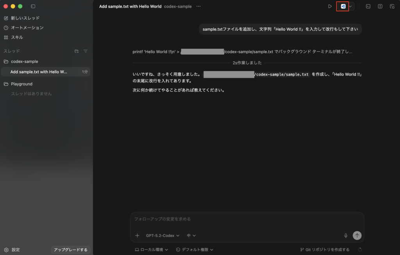Expand the editor chooser dropdown arrow
Viewport: 400px width, 255px height.
(350, 6)
